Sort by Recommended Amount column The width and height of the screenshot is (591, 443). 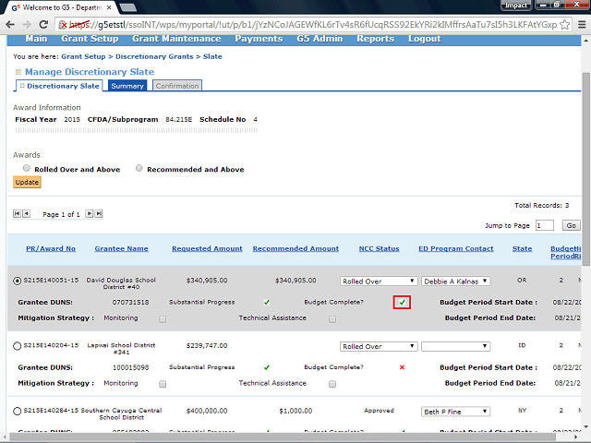click(x=295, y=248)
